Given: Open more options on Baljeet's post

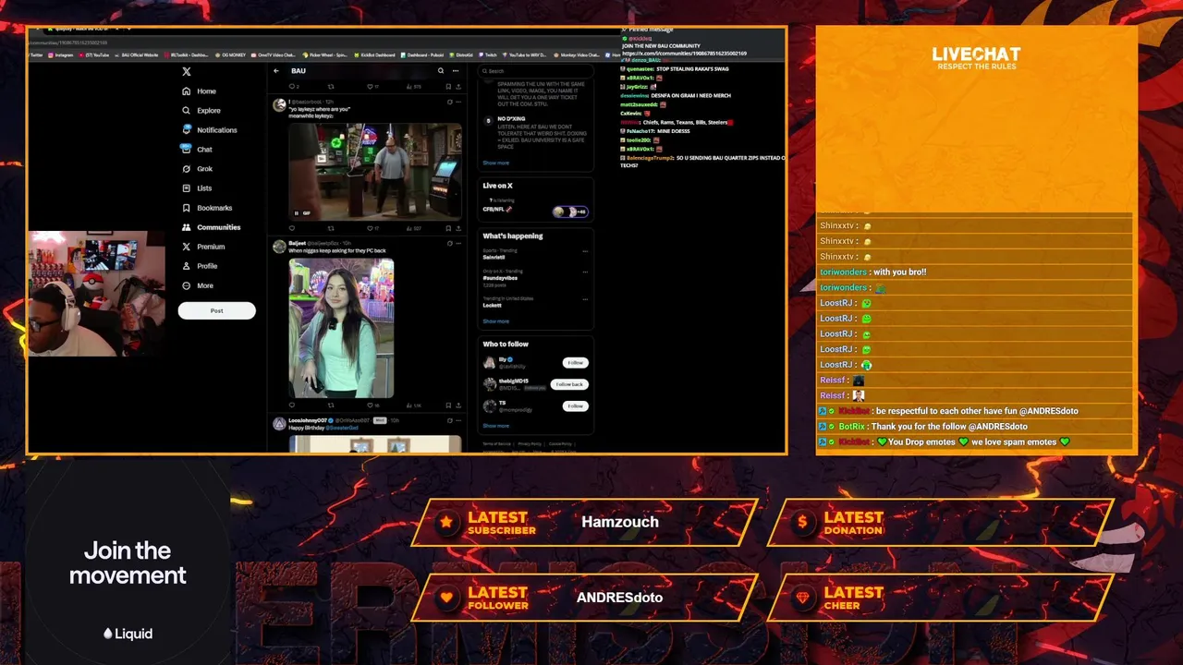Looking at the screenshot, I should (x=458, y=244).
